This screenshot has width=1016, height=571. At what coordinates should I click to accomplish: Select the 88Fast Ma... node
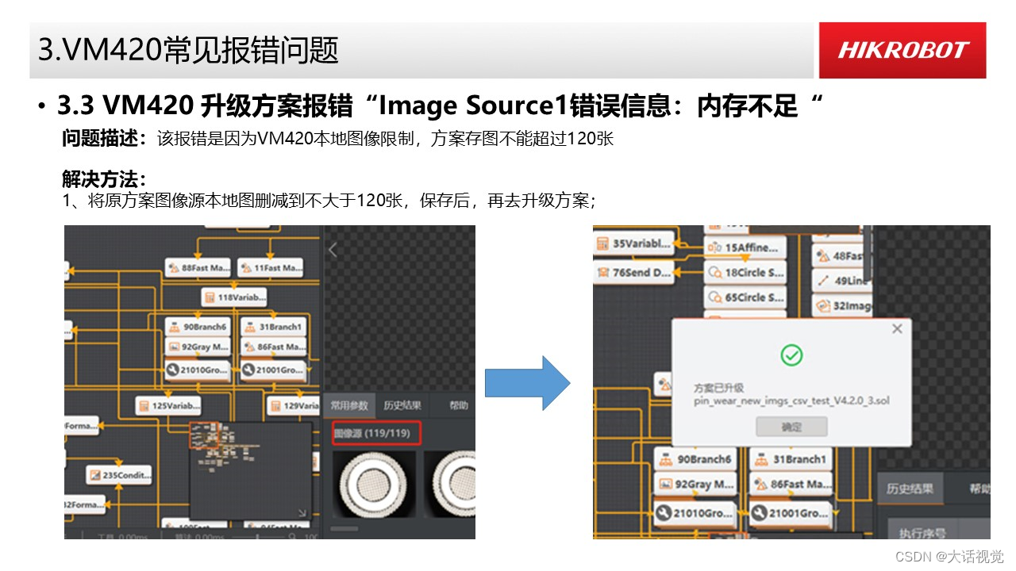198,267
